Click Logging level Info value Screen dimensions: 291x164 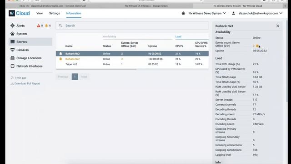pos(255,155)
